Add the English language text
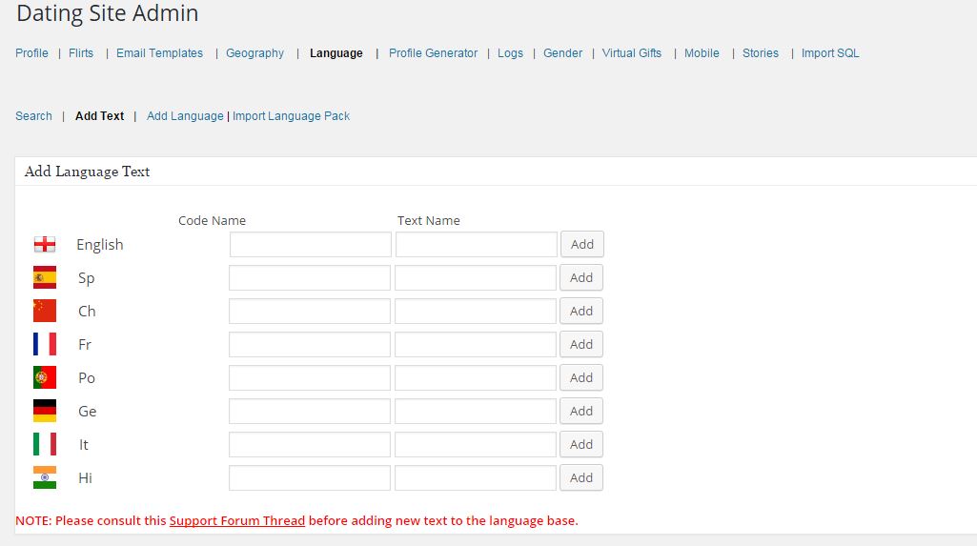 (582, 244)
